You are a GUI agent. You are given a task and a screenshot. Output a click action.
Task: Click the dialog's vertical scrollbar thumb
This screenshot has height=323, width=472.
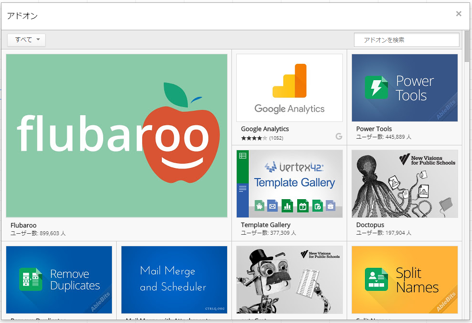(467, 46)
